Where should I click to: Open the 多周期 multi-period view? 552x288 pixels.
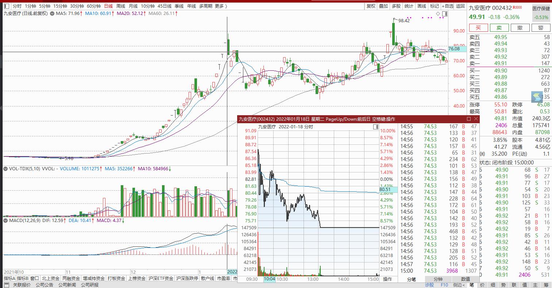click(x=205, y=6)
